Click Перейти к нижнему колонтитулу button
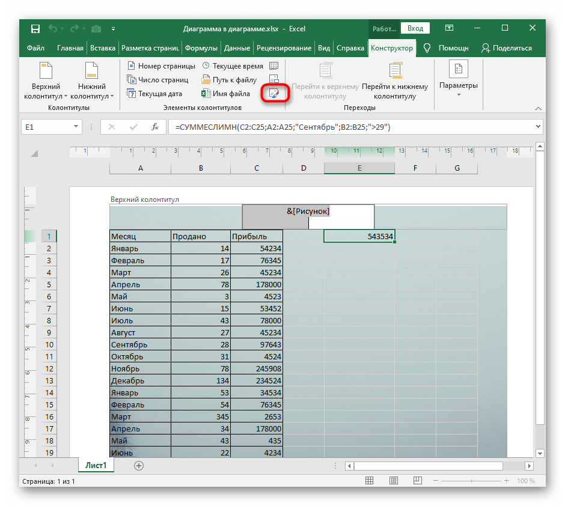Viewport: 565px width, 506px height. [x=395, y=81]
